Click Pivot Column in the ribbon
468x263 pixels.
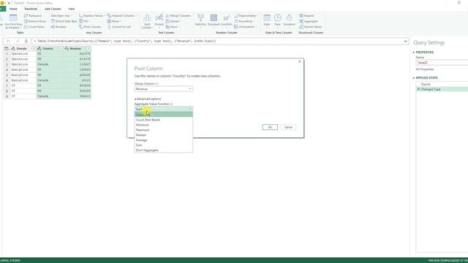(x=90, y=27)
